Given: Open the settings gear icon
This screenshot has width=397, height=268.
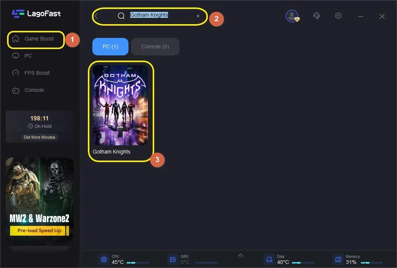Looking at the screenshot, I should [x=338, y=16].
